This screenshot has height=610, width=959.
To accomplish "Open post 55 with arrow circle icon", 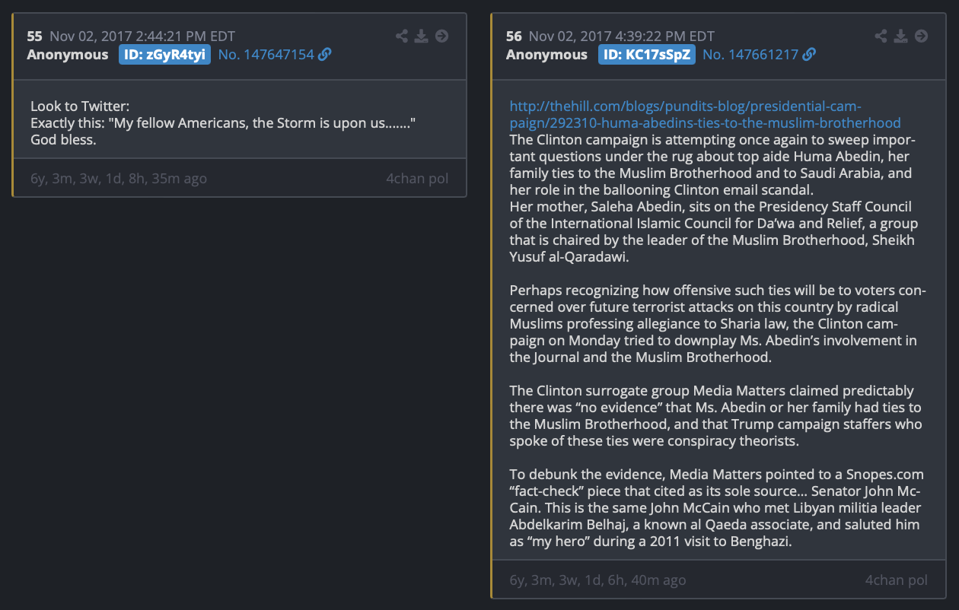I will click(x=441, y=36).
